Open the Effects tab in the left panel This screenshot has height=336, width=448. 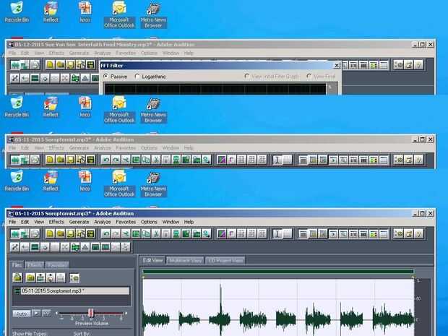coord(35,265)
